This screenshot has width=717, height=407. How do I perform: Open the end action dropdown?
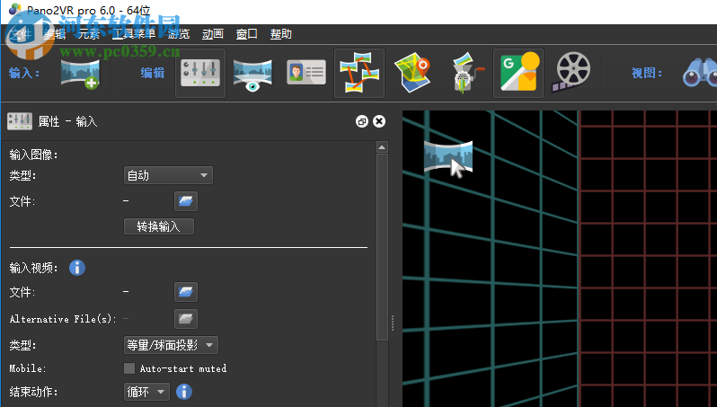tap(146, 392)
